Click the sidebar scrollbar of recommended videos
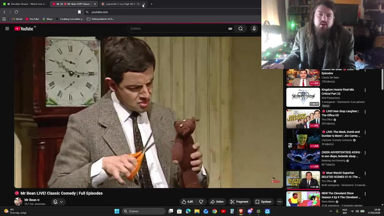Screen dimensions: 384x216 coord(382,79)
